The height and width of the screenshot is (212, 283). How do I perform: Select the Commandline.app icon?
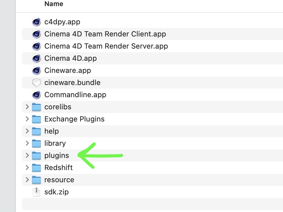(x=36, y=95)
